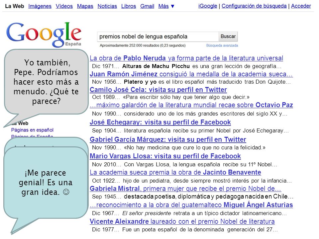Select Libros in top navigation
The height and width of the screenshot is (239, 319).
pos(129,6)
